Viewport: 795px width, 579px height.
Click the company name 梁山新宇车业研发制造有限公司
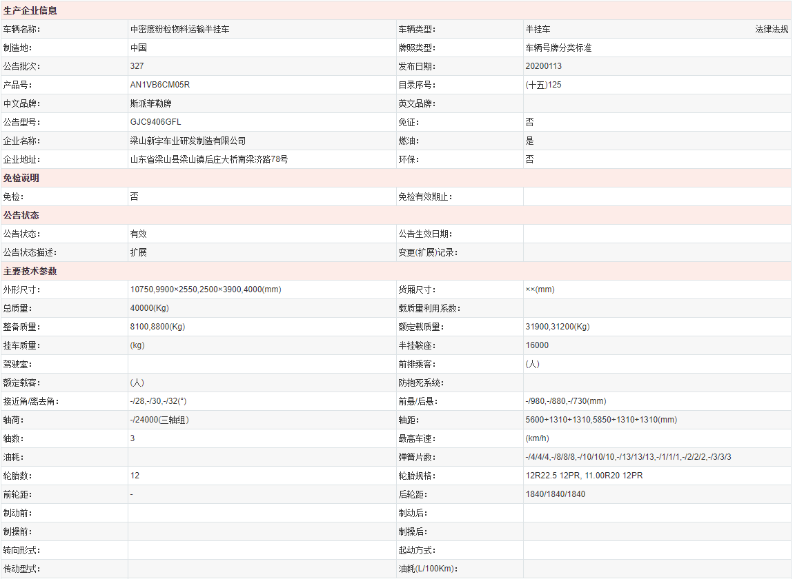[188, 141]
